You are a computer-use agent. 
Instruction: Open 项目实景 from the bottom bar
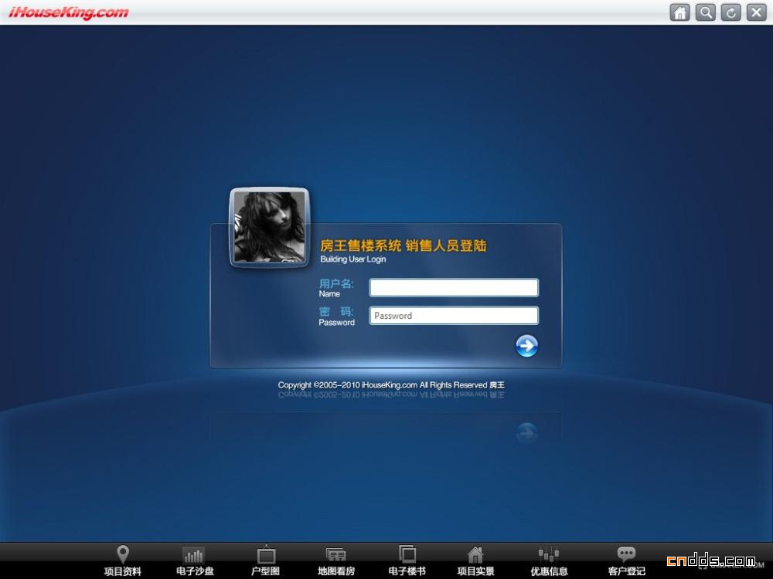tap(475, 561)
